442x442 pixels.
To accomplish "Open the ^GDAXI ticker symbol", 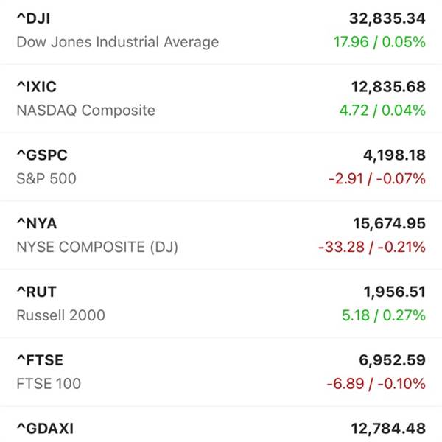I will pyautogui.click(x=45, y=428).
